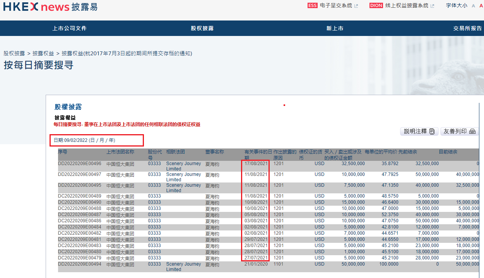
Task: Open record DD20220209E00497
Action: [80, 174]
